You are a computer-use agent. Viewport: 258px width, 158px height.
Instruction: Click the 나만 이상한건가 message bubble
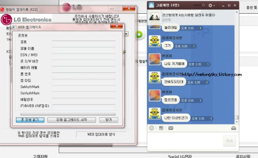pyautogui.click(x=176, y=118)
